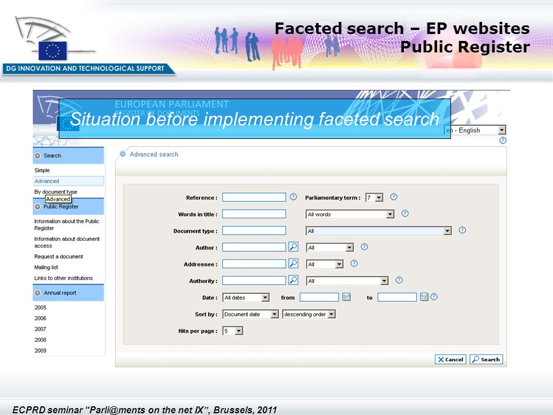Click Advanced search heading bullet icon
553x415 pixels.
123,154
